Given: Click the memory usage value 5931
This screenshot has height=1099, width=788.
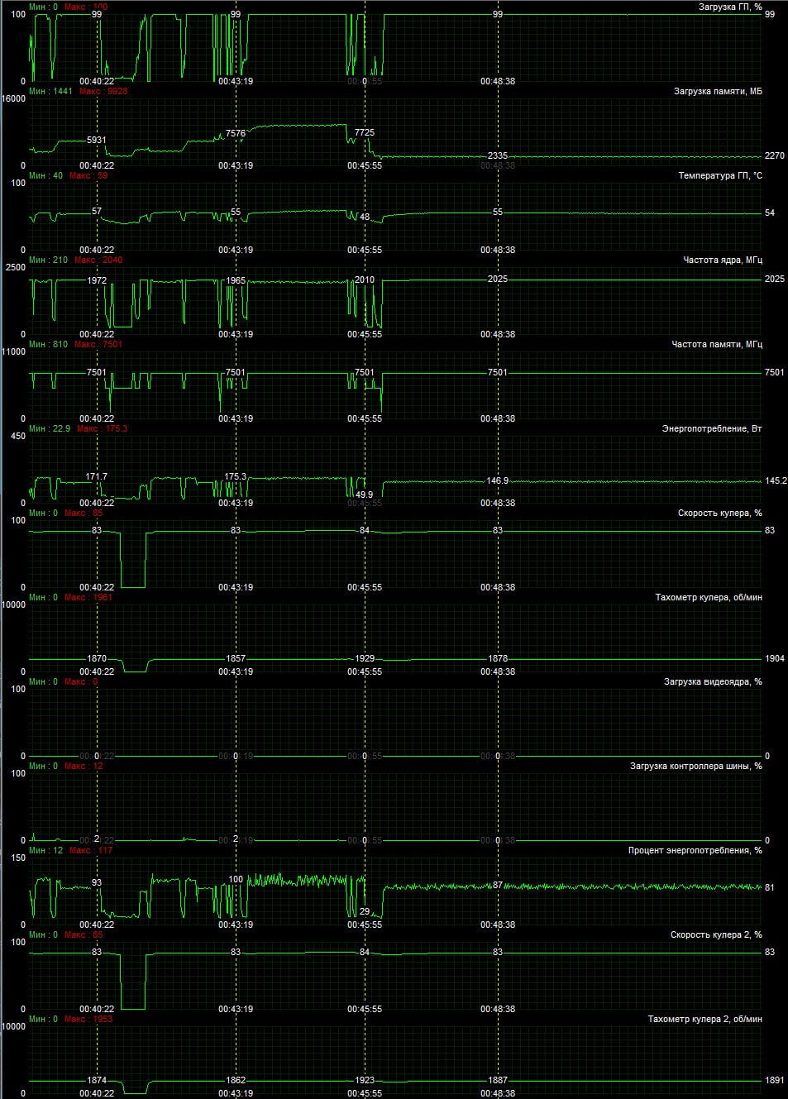Looking at the screenshot, I should (97, 140).
